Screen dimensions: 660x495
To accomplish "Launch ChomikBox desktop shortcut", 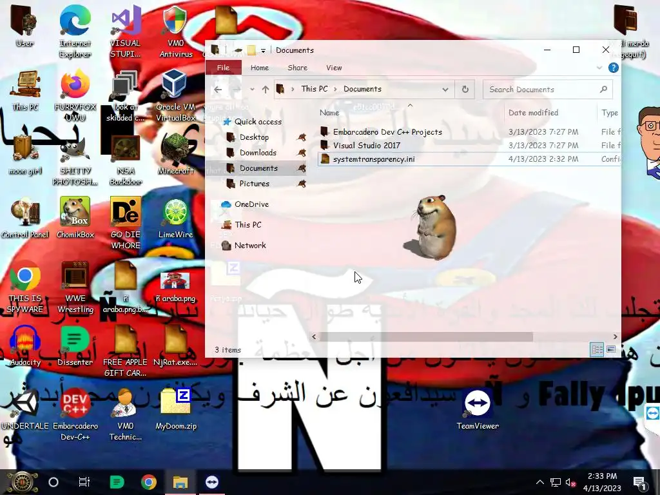I will click(75, 218).
